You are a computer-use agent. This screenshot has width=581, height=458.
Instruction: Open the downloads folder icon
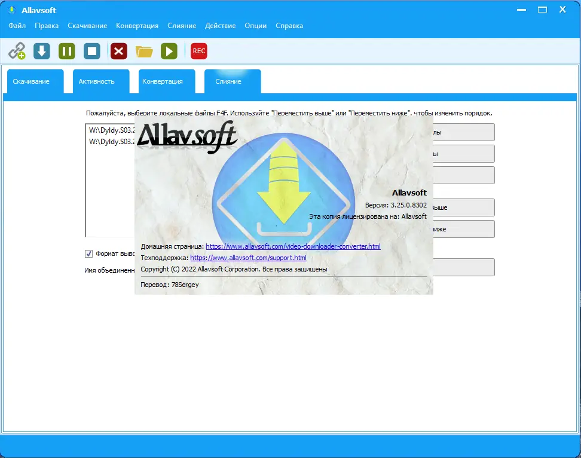143,51
